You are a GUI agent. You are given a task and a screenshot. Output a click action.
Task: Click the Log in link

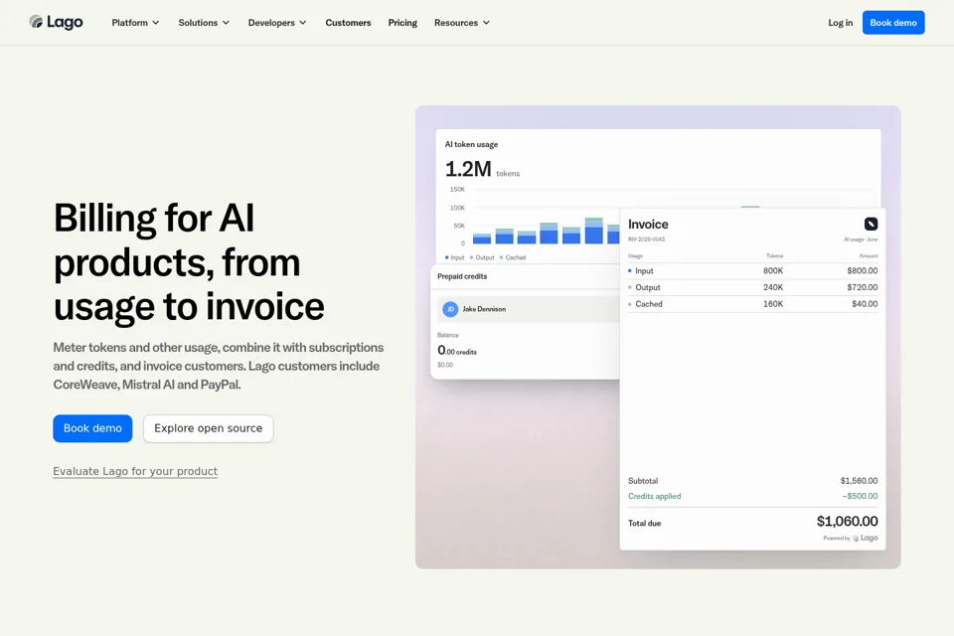click(x=841, y=23)
